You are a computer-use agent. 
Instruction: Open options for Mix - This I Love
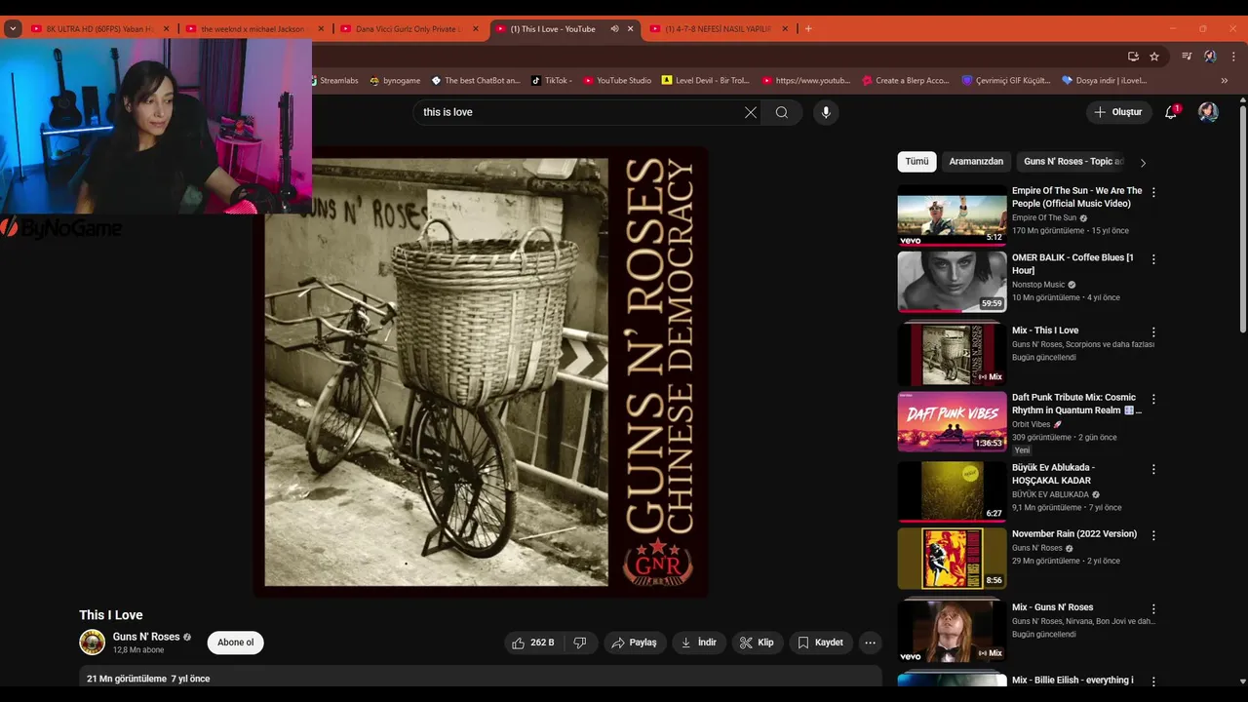(1153, 332)
